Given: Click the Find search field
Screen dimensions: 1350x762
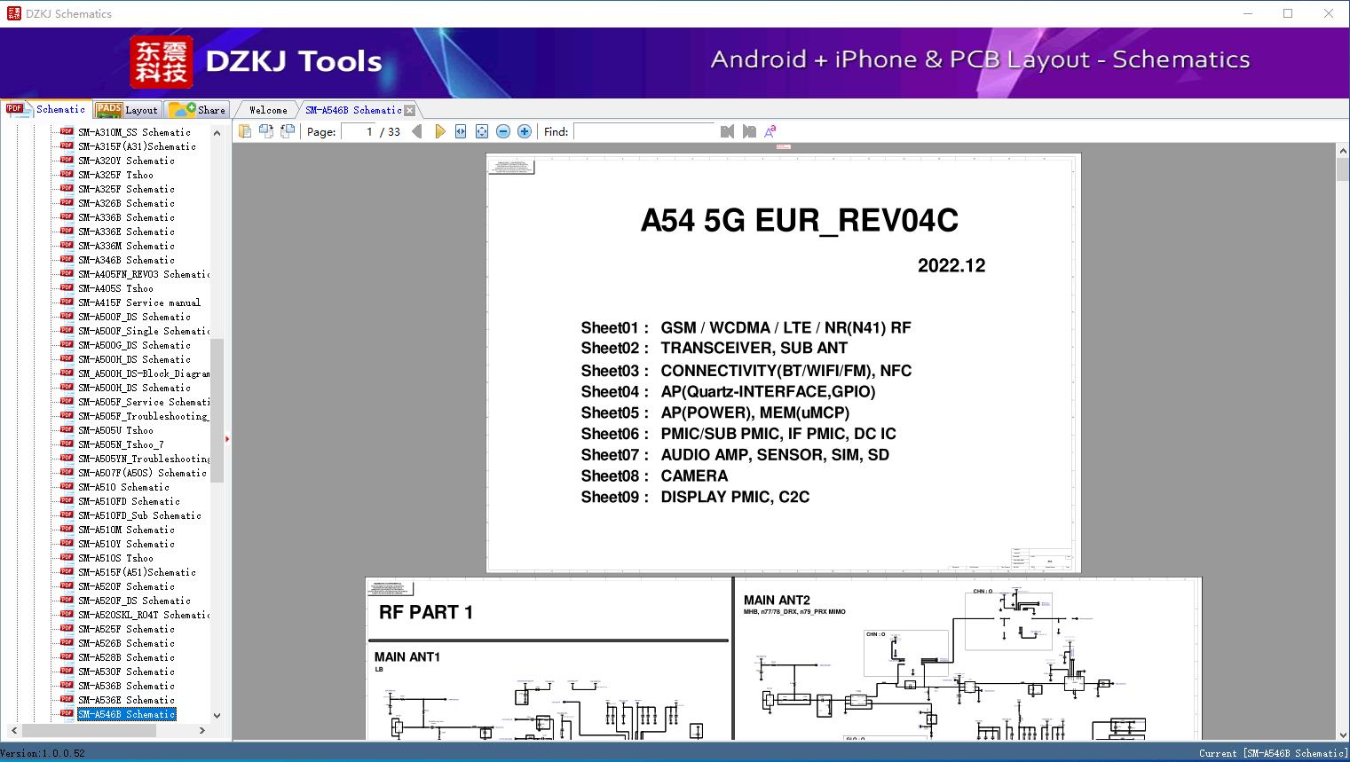Looking at the screenshot, I should [x=643, y=131].
